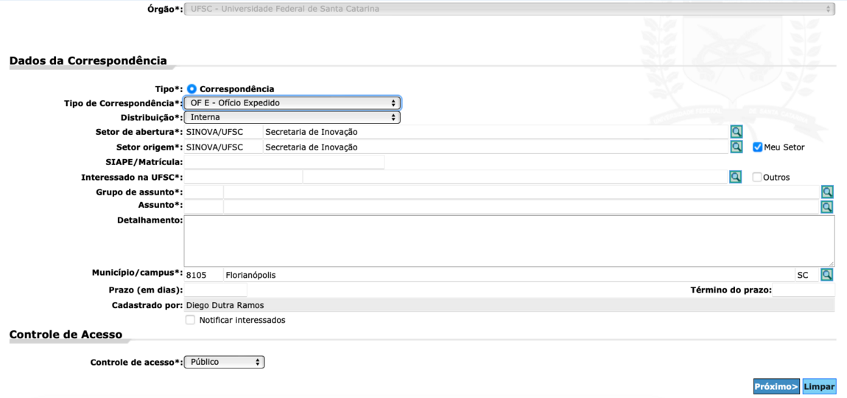Click the Término do prazo field
847x398 pixels.
[804, 290]
